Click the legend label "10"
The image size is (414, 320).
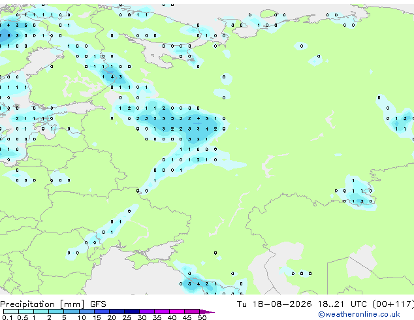click(82, 317)
